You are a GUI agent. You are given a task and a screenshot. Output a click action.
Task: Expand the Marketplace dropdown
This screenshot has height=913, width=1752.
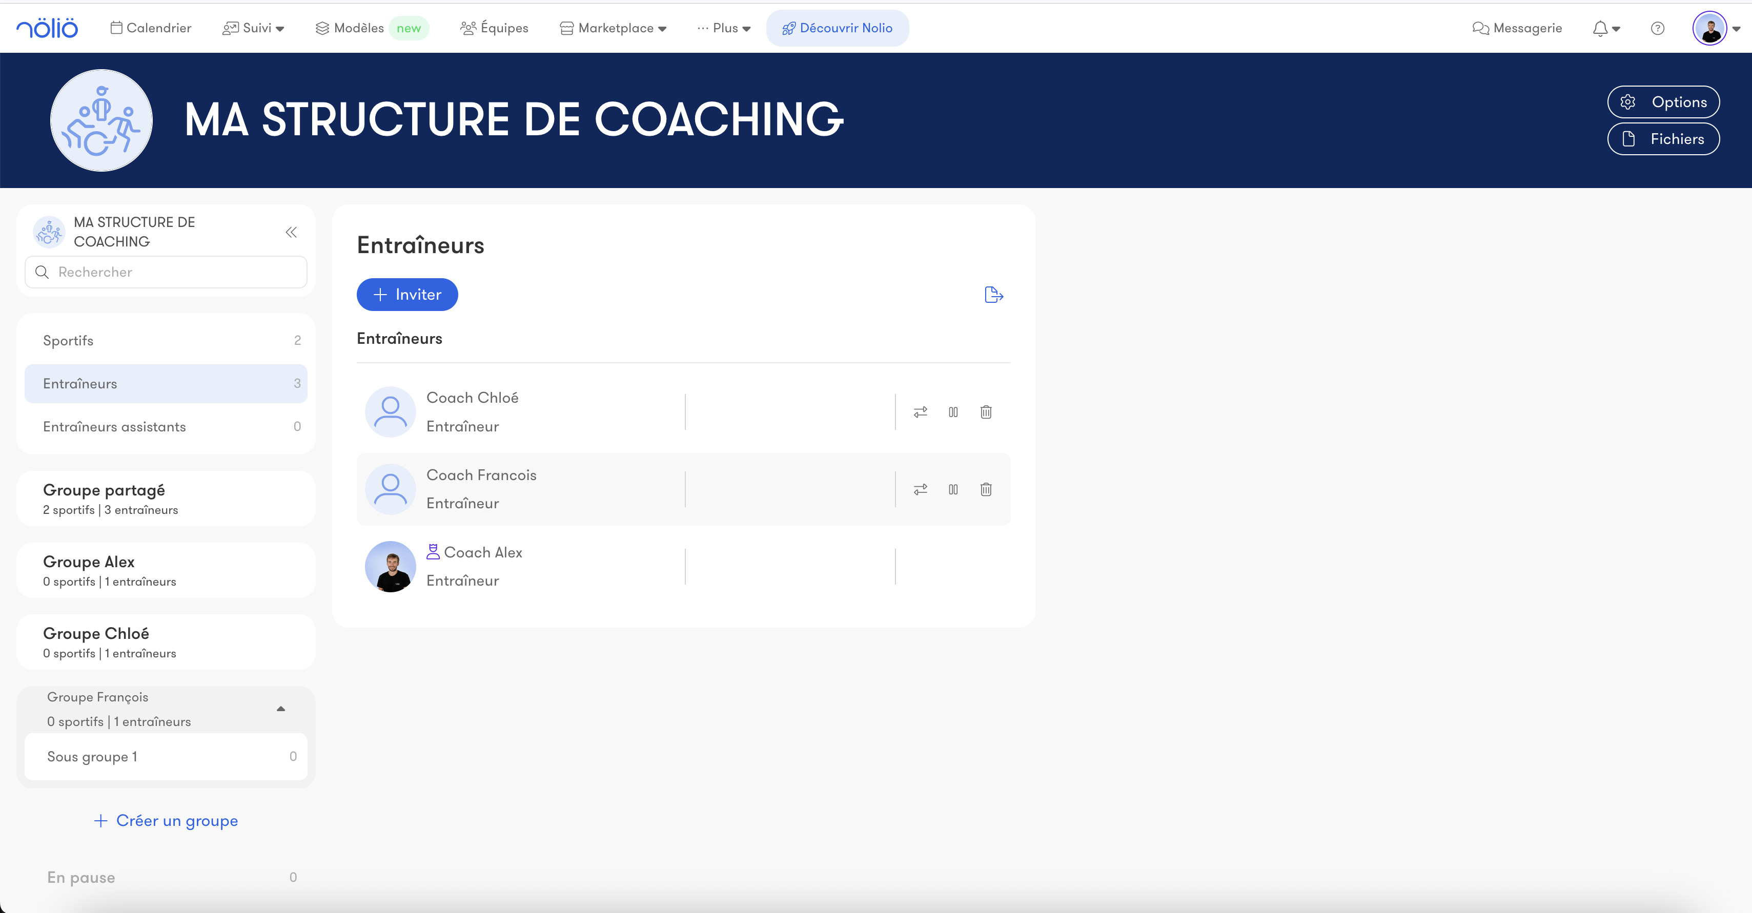tap(613, 29)
